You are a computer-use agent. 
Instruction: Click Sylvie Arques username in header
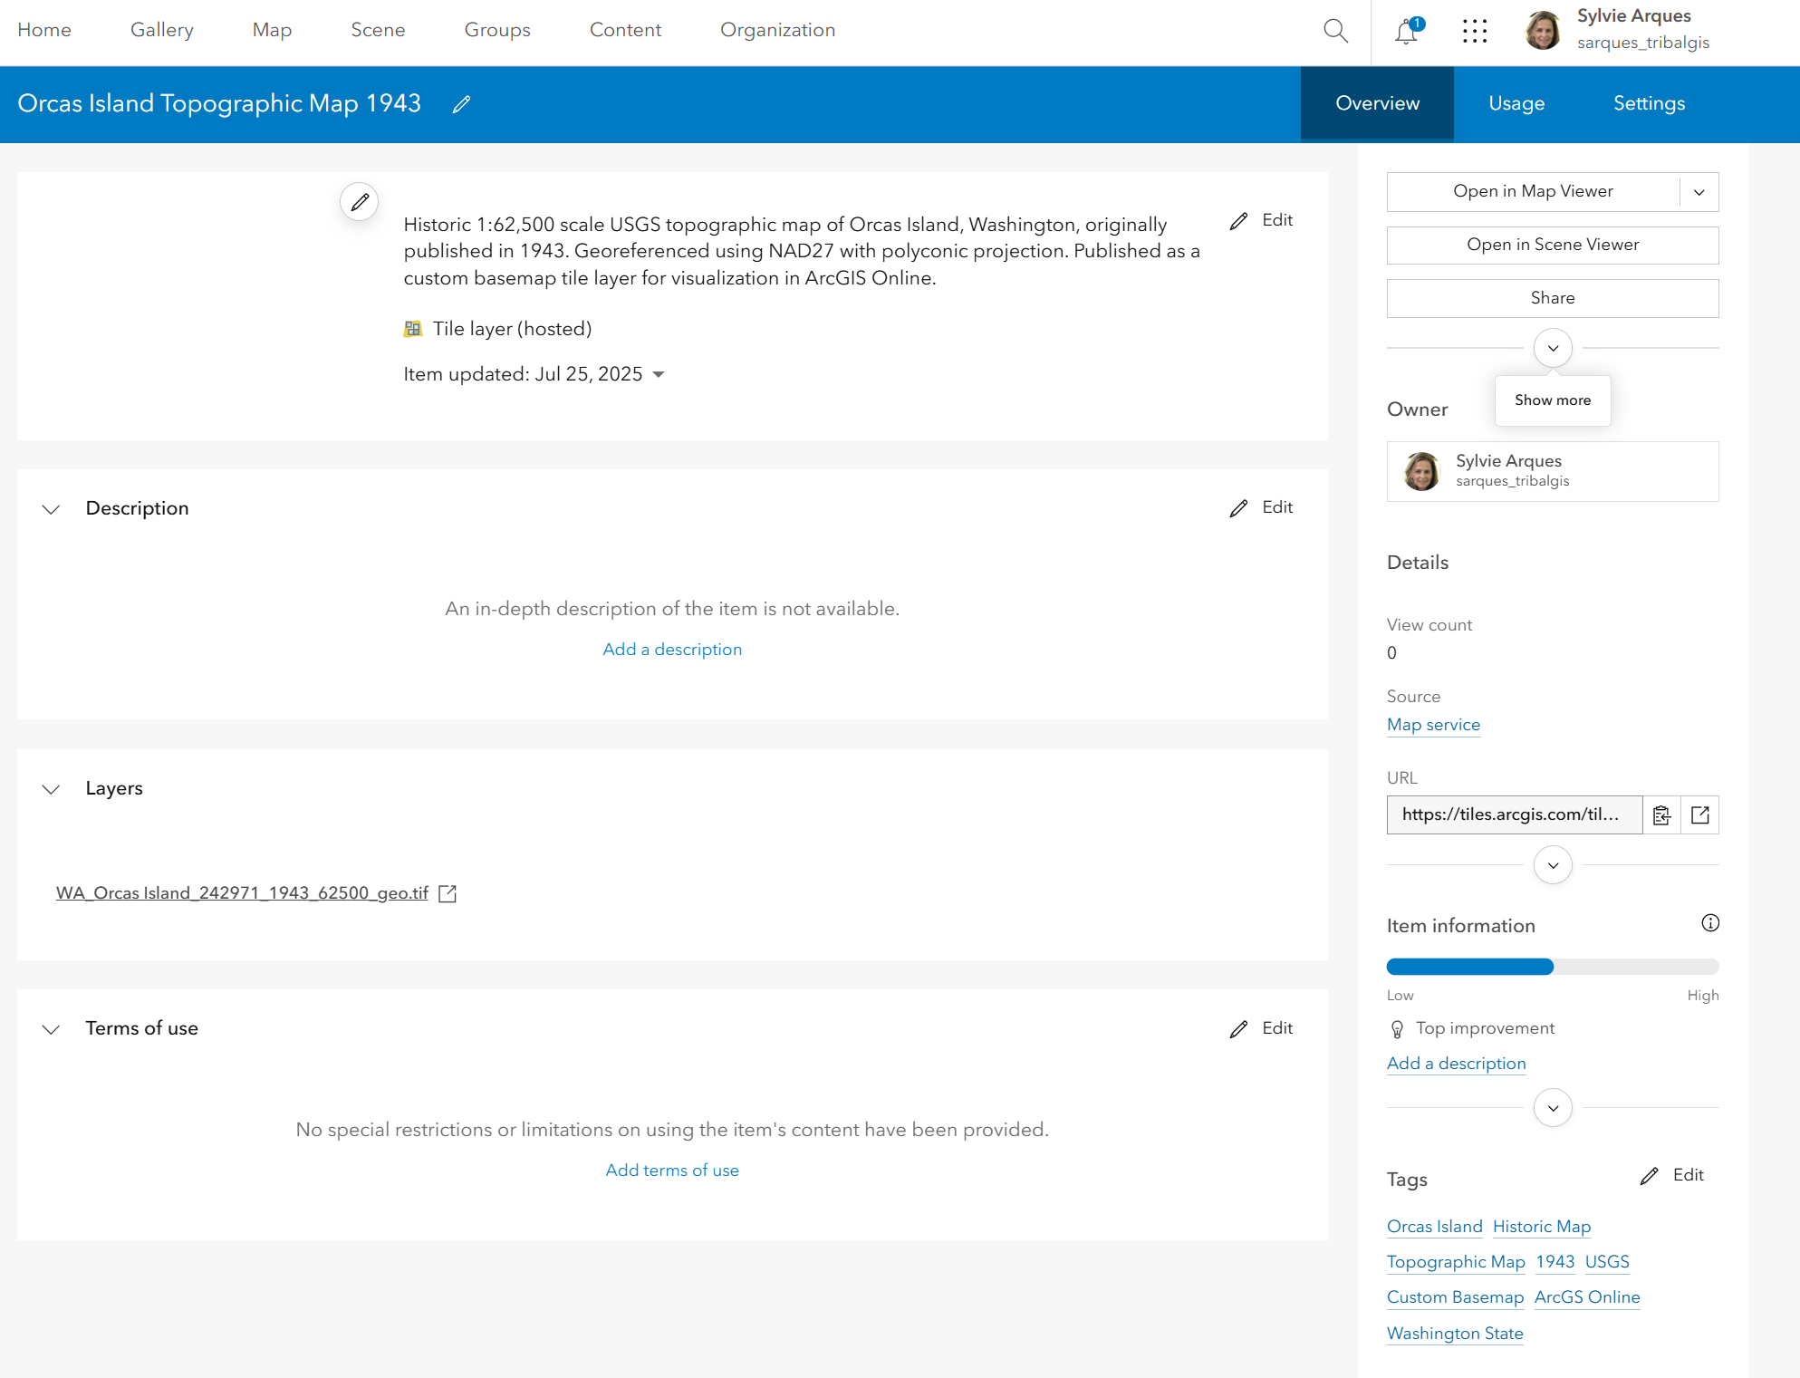click(1643, 43)
